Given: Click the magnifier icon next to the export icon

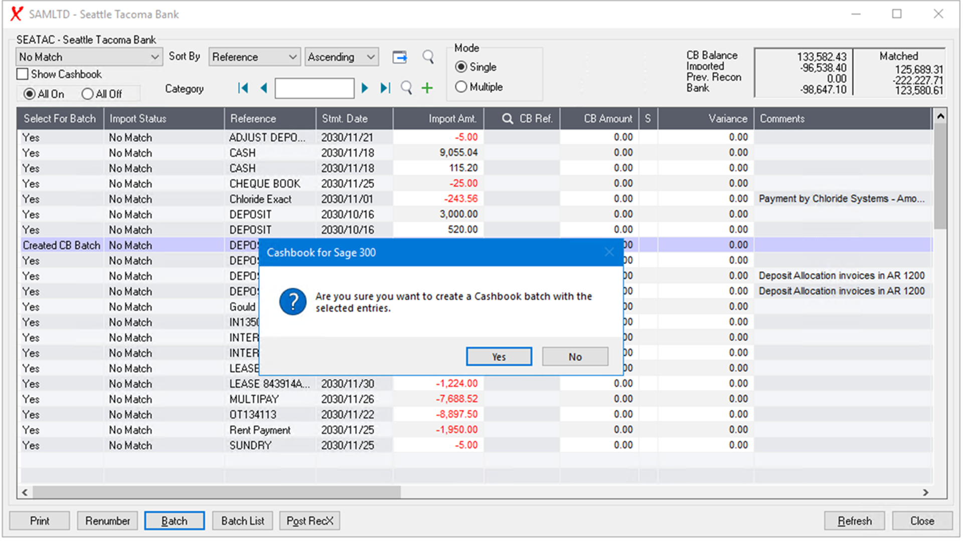Looking at the screenshot, I should point(428,57).
